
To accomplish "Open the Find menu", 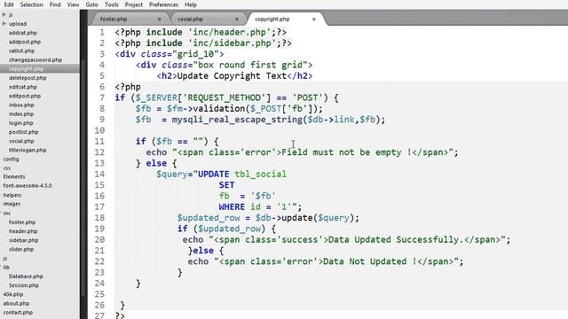I will coord(55,4).
